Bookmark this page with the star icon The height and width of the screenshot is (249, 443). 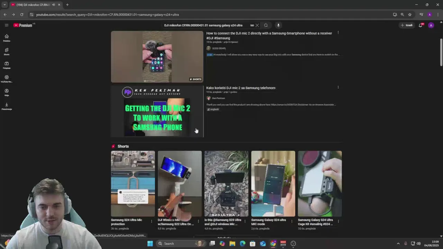(410, 15)
